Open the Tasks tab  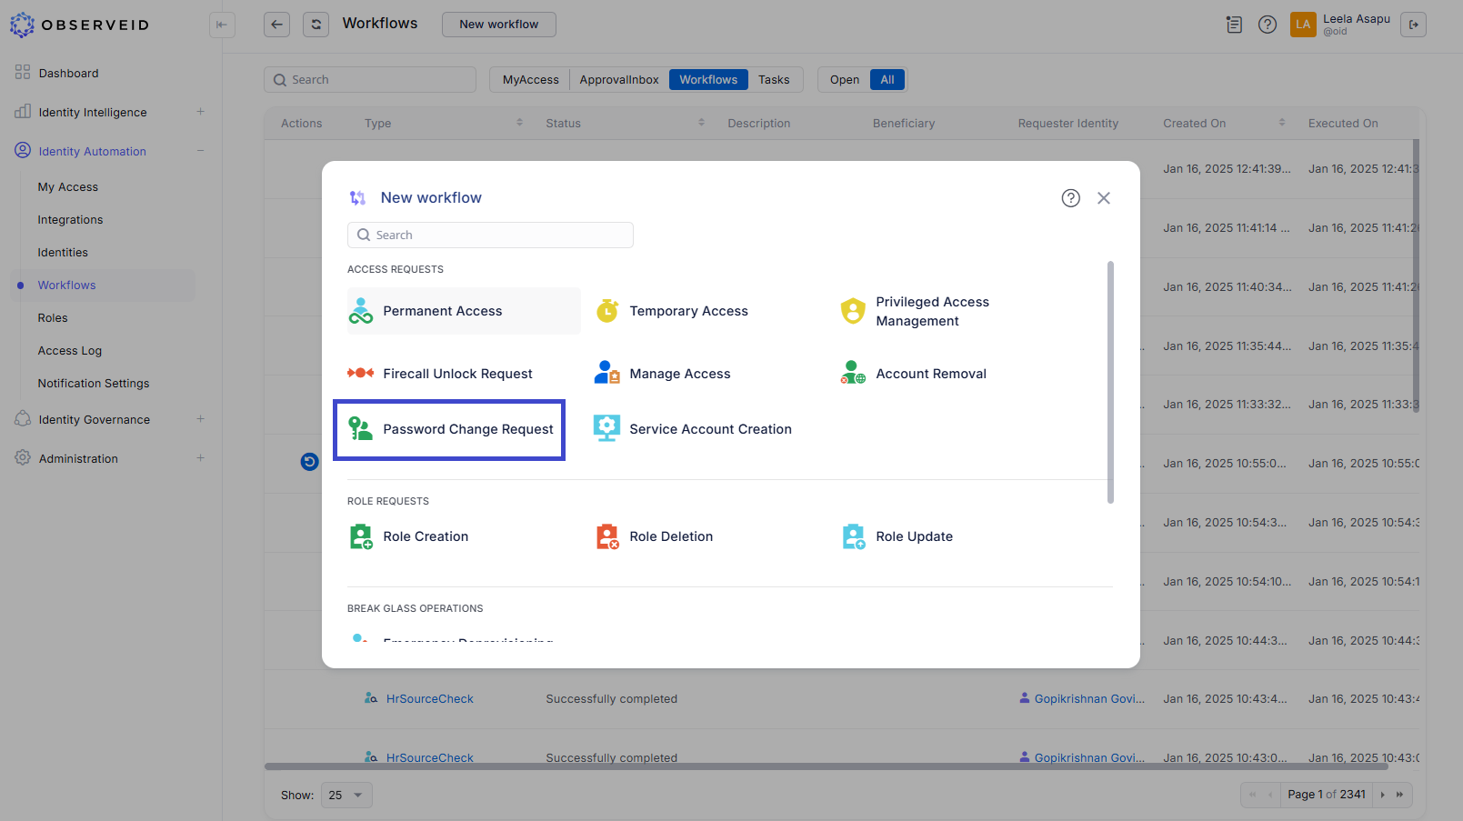[x=774, y=80]
